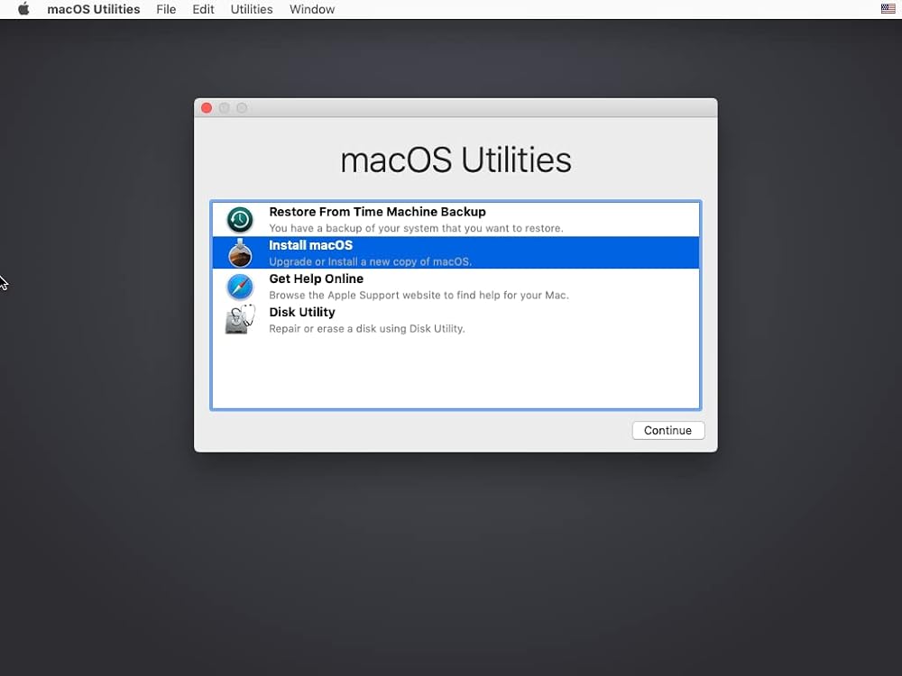Click the Time Machine backup icon

[240, 219]
